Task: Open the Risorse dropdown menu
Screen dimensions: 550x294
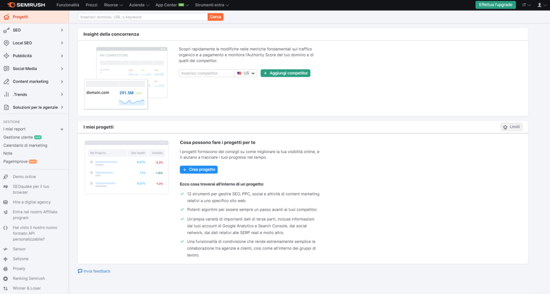Action: point(113,5)
